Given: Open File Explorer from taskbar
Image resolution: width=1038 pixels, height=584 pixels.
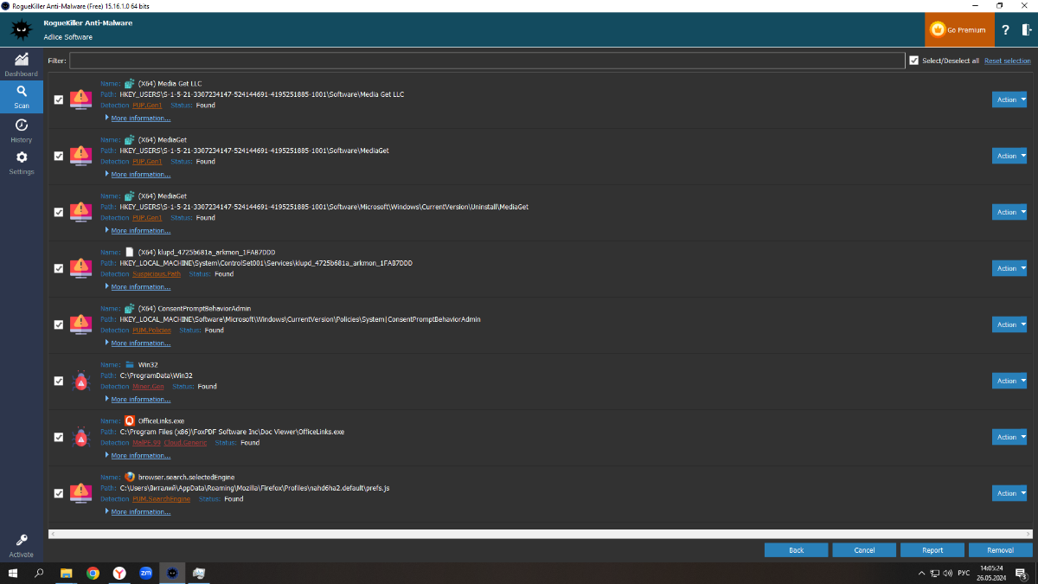Looking at the screenshot, I should [66, 573].
